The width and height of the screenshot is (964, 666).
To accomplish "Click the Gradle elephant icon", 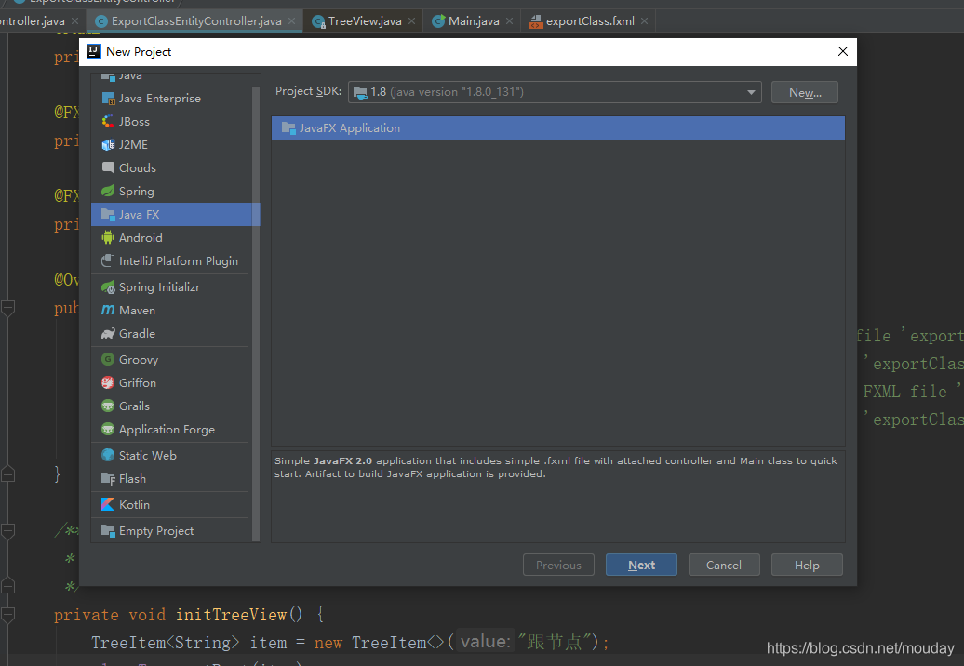I will [x=108, y=334].
